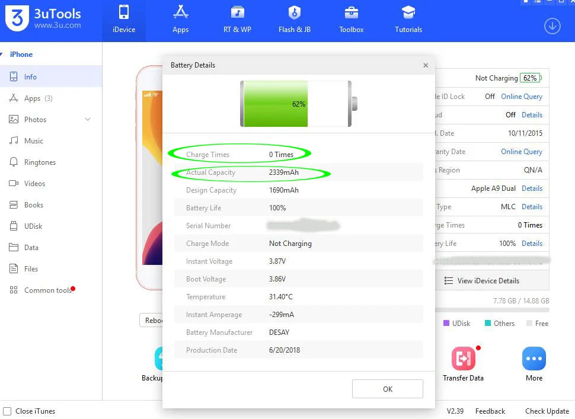Click Check Update in the status bar
The height and width of the screenshot is (419, 575).
(547, 411)
